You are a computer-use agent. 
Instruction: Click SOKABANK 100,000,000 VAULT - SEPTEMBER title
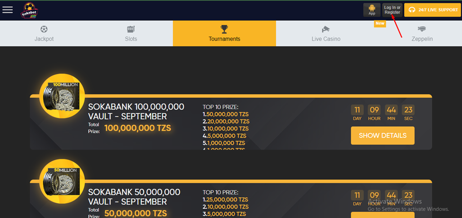pos(136,112)
